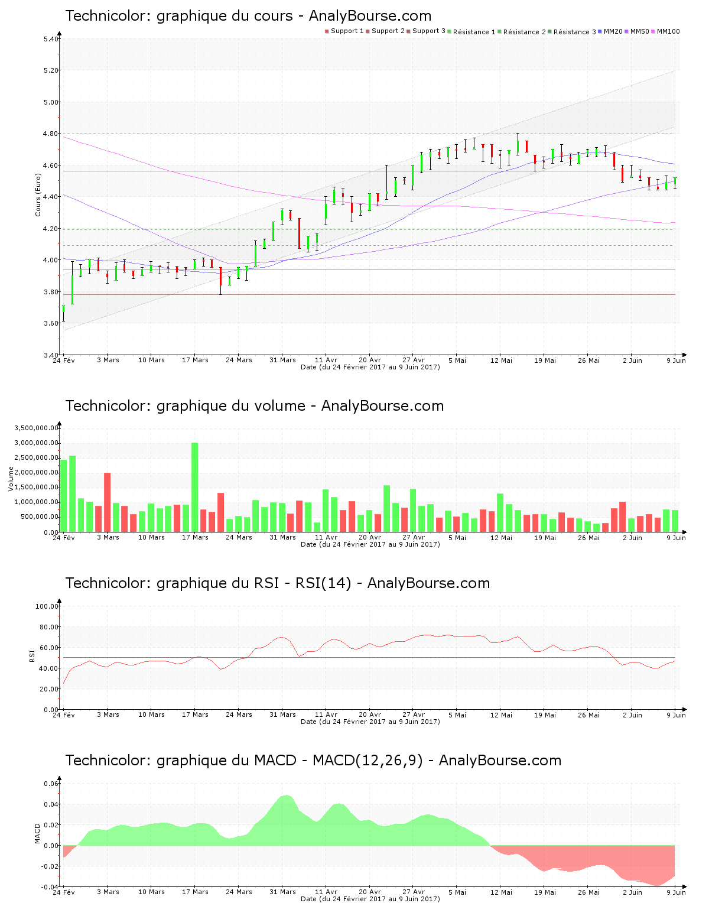Image resolution: width=709 pixels, height=916 pixels.
Task: Click the MM100 moving average legend label
Action: (665, 31)
